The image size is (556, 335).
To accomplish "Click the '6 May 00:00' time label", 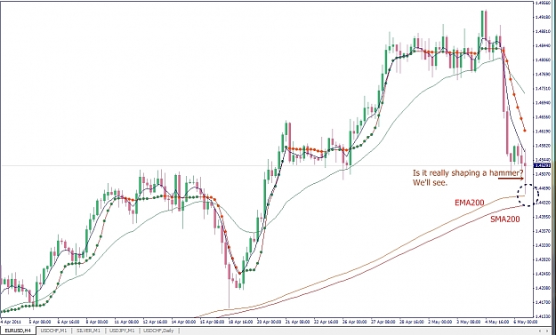I will pyautogui.click(x=527, y=322).
